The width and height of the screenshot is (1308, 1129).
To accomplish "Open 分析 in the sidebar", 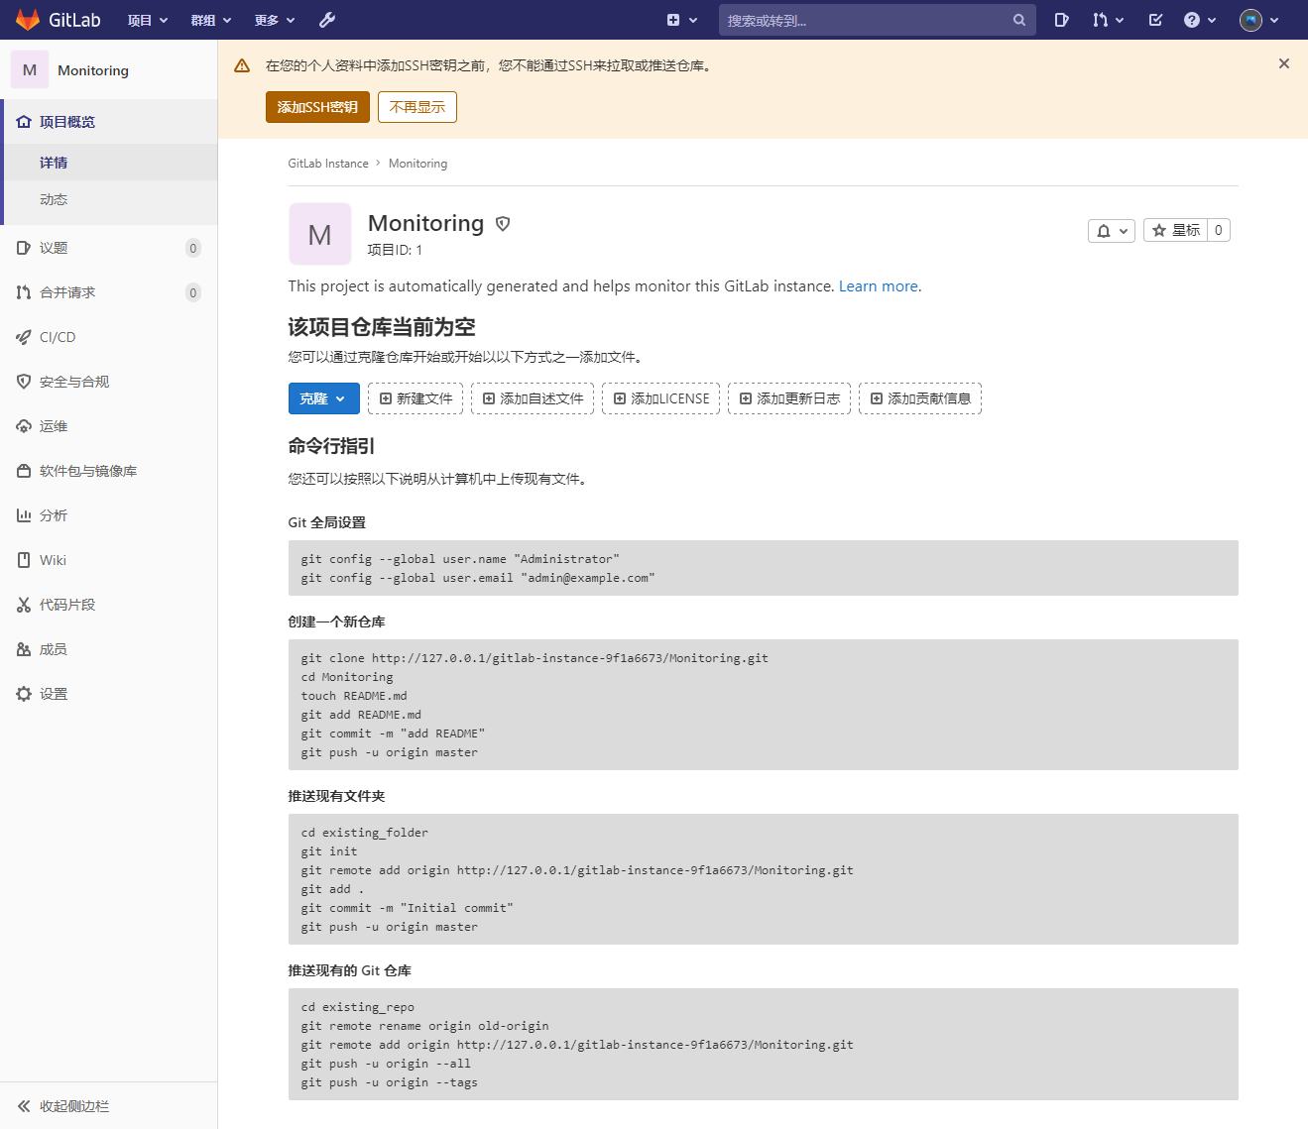I will point(109,515).
